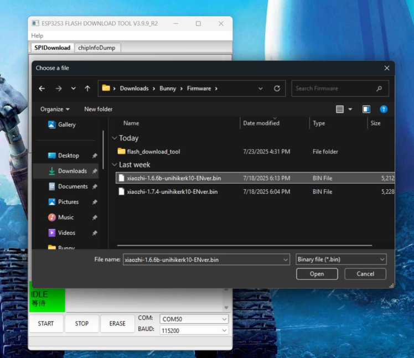Click the Open button
This screenshot has width=414, height=358.
pyautogui.click(x=317, y=274)
